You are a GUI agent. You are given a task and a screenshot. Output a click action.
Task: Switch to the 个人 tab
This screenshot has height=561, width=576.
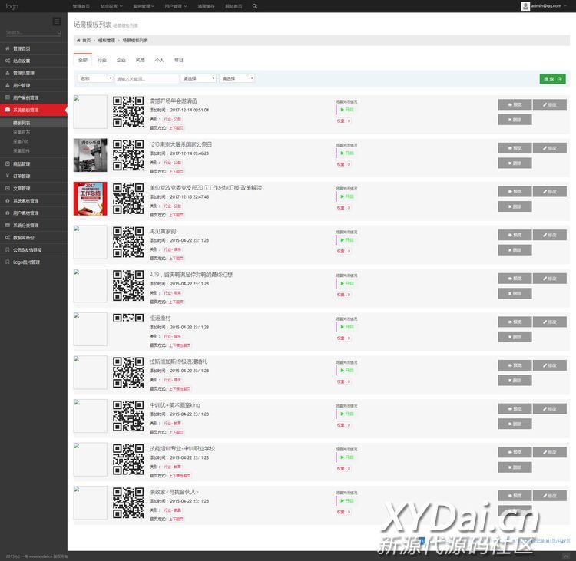pos(159,60)
